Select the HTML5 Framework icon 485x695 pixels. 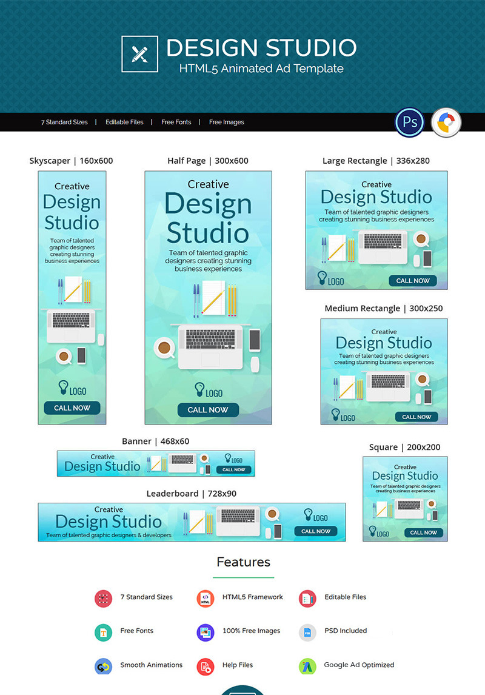tap(205, 598)
